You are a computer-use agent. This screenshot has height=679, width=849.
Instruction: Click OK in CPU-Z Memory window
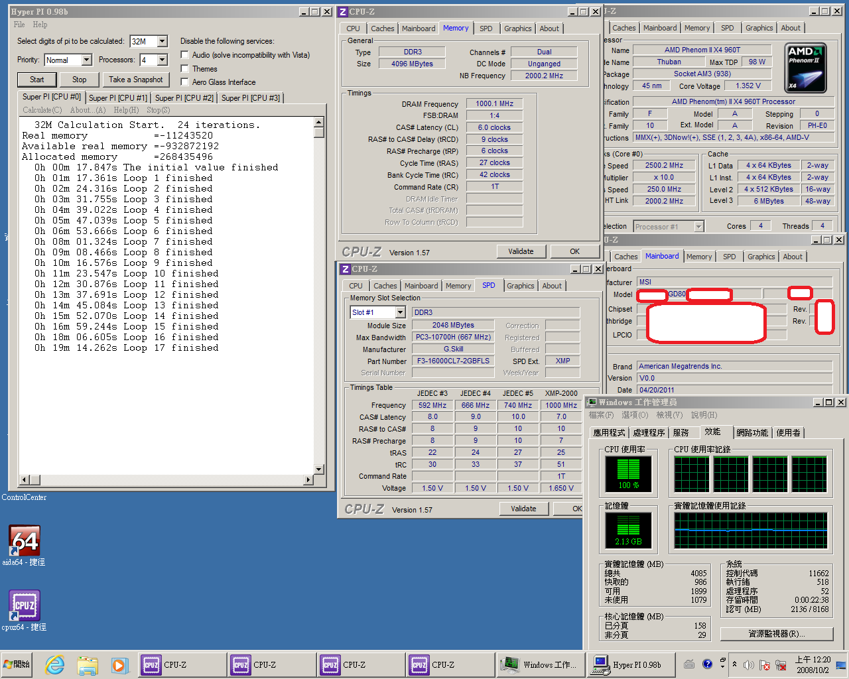coord(574,251)
